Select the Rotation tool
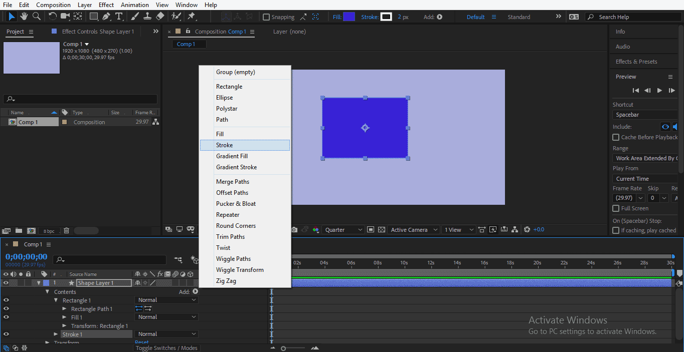The height and width of the screenshot is (352, 684). pyautogui.click(x=52, y=17)
